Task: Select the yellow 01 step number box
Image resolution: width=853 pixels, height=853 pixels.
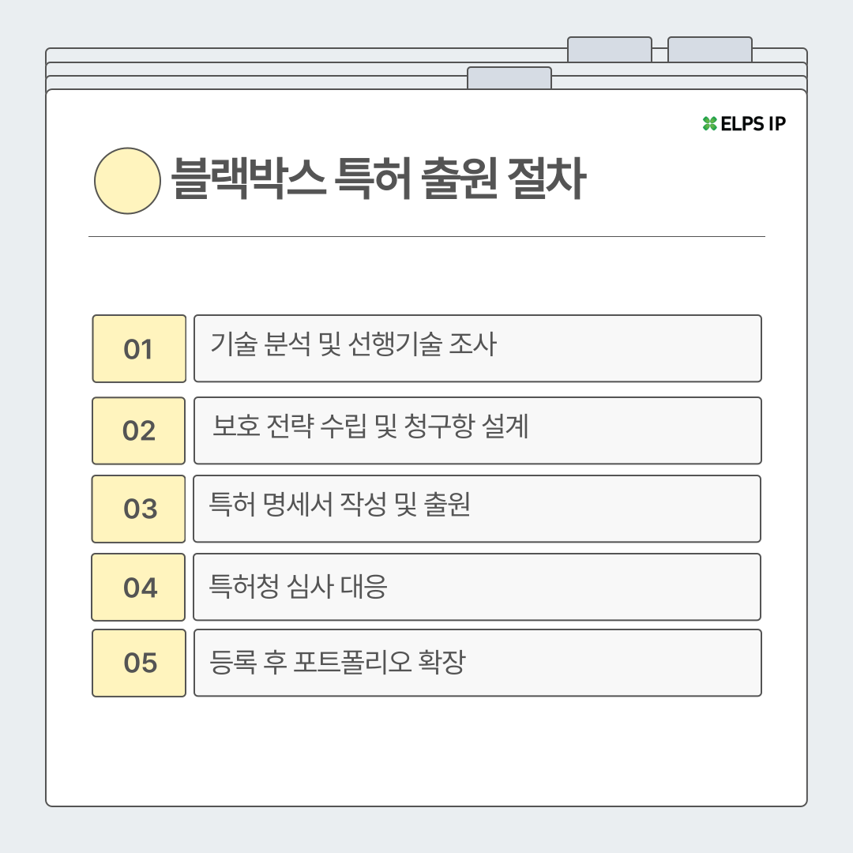Action: point(139,348)
